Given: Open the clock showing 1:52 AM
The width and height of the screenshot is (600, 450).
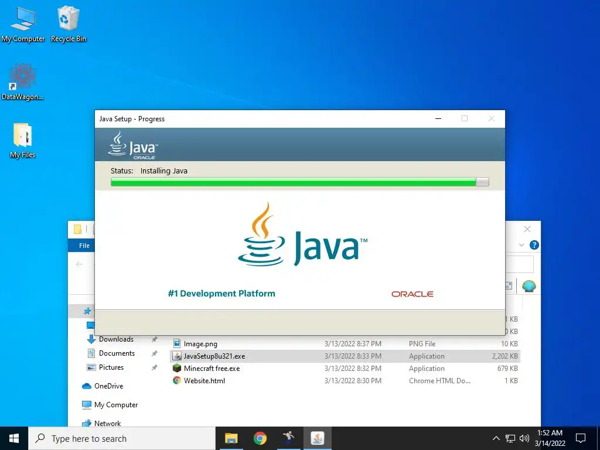Looking at the screenshot, I should [550, 438].
